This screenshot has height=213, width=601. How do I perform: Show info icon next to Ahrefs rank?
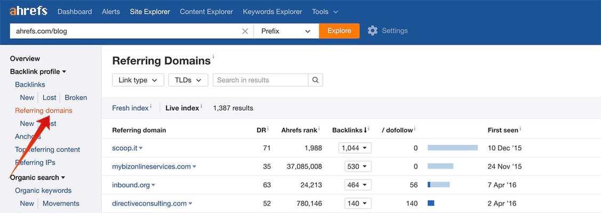click(319, 129)
